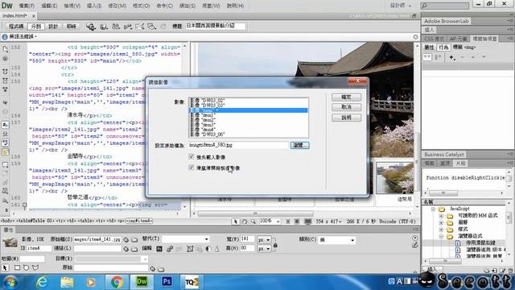This screenshot has width=515, height=290.
Task: Expand the first subfolder under JavaScript
Action: [x=441, y=216]
